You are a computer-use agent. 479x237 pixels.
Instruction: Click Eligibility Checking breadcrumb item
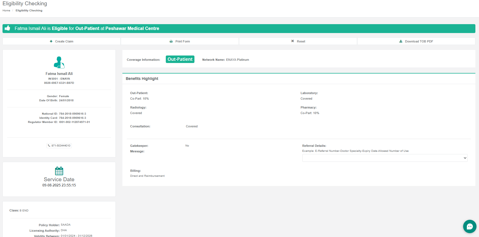(29, 11)
